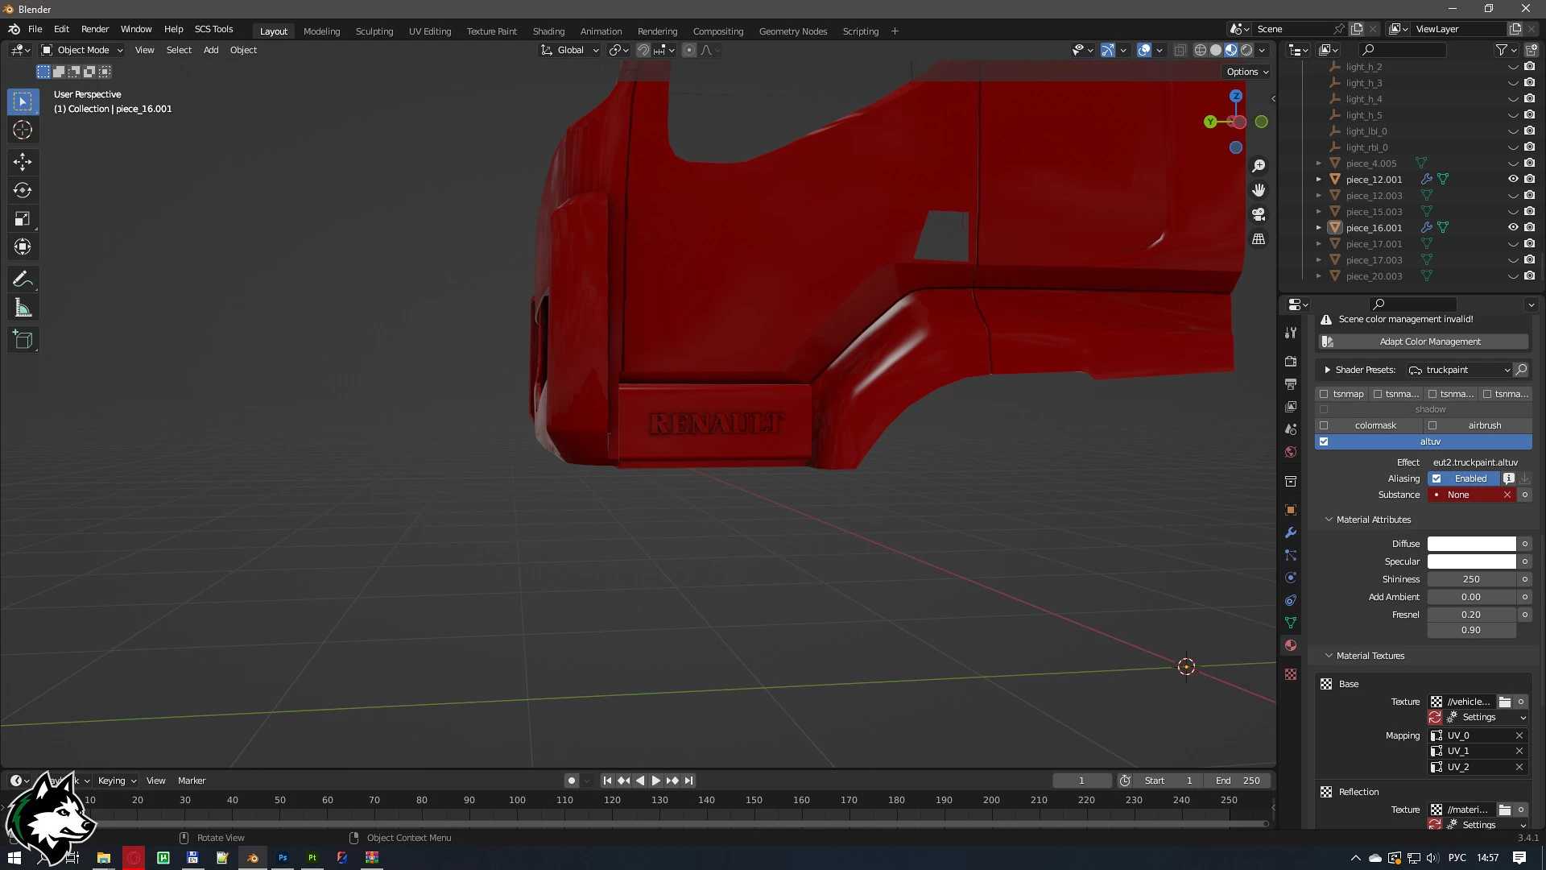The image size is (1546, 870).
Task: Uncheck the altuv flavor checkbox
Action: [x=1324, y=441]
